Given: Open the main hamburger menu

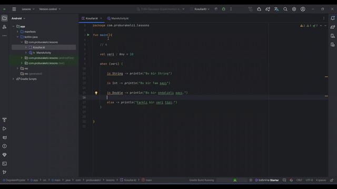Looking at the screenshot, I should coord(14,9).
